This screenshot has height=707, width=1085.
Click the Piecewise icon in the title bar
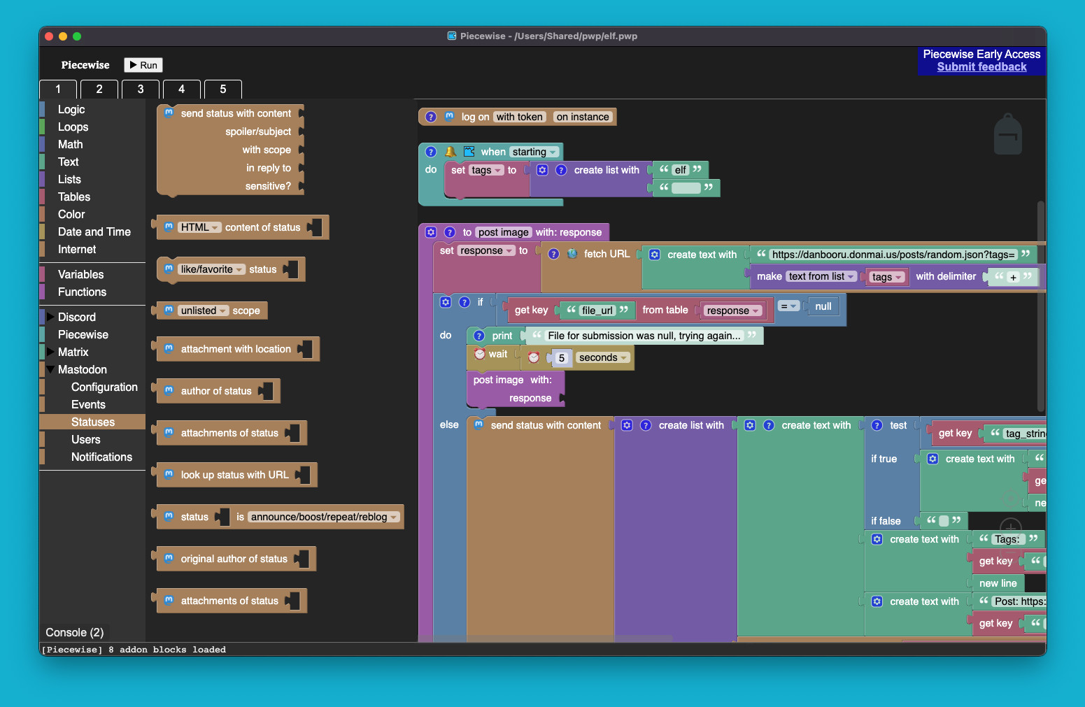[451, 36]
